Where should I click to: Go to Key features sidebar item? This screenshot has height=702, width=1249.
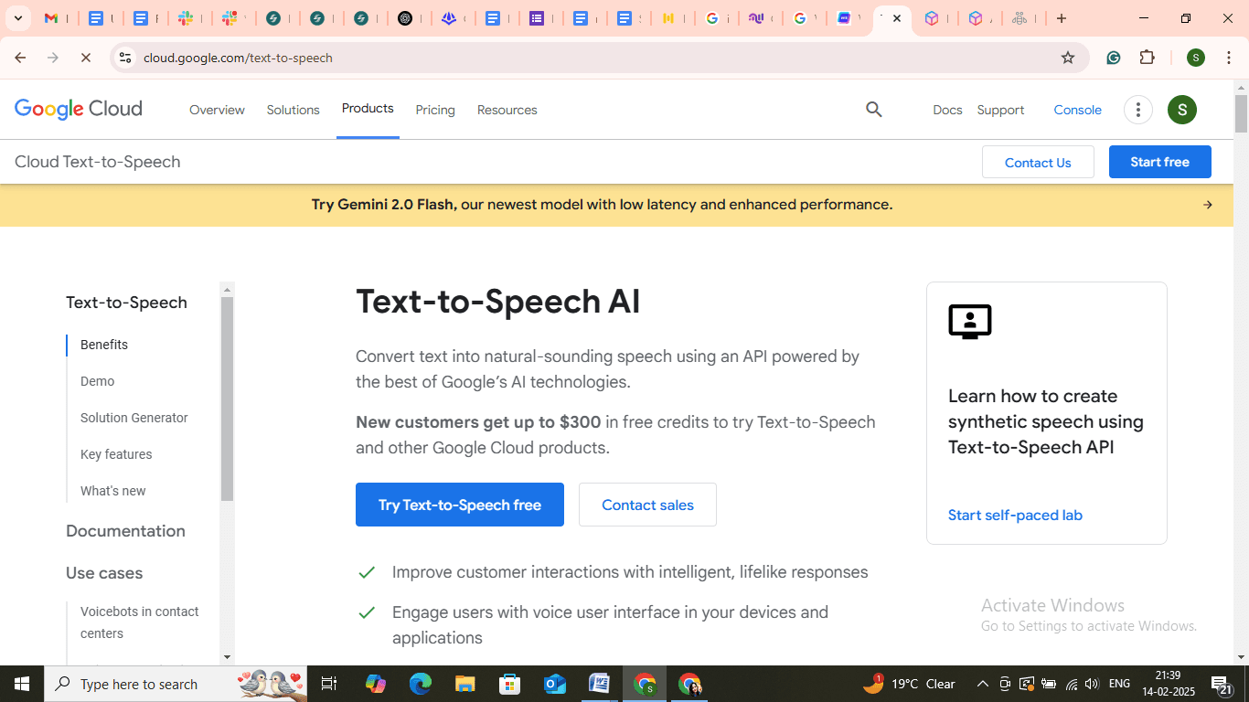tap(116, 454)
